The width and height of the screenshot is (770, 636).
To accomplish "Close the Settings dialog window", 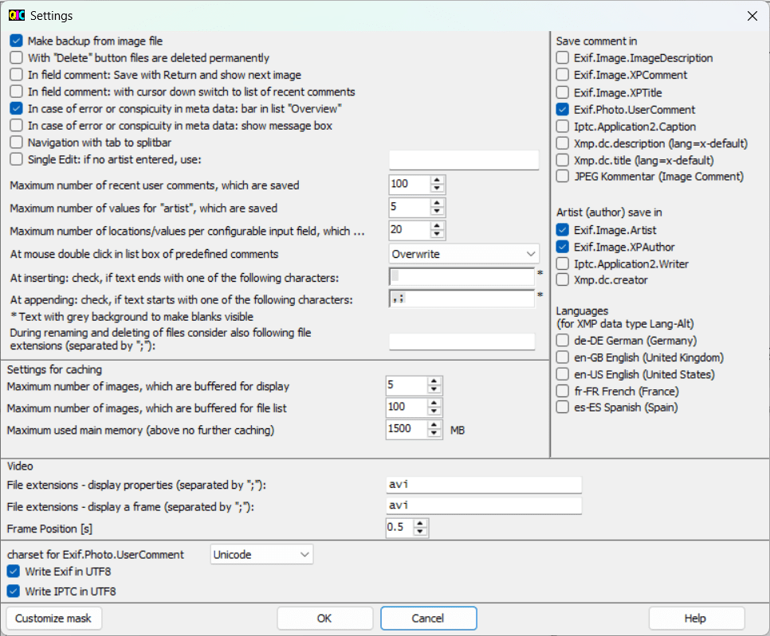I will pyautogui.click(x=752, y=15).
